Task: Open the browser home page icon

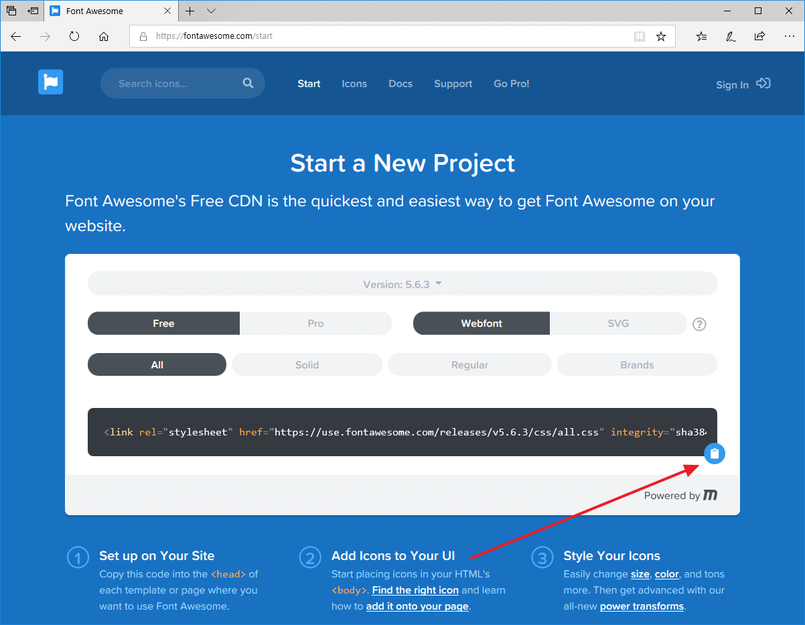Action: [x=104, y=36]
